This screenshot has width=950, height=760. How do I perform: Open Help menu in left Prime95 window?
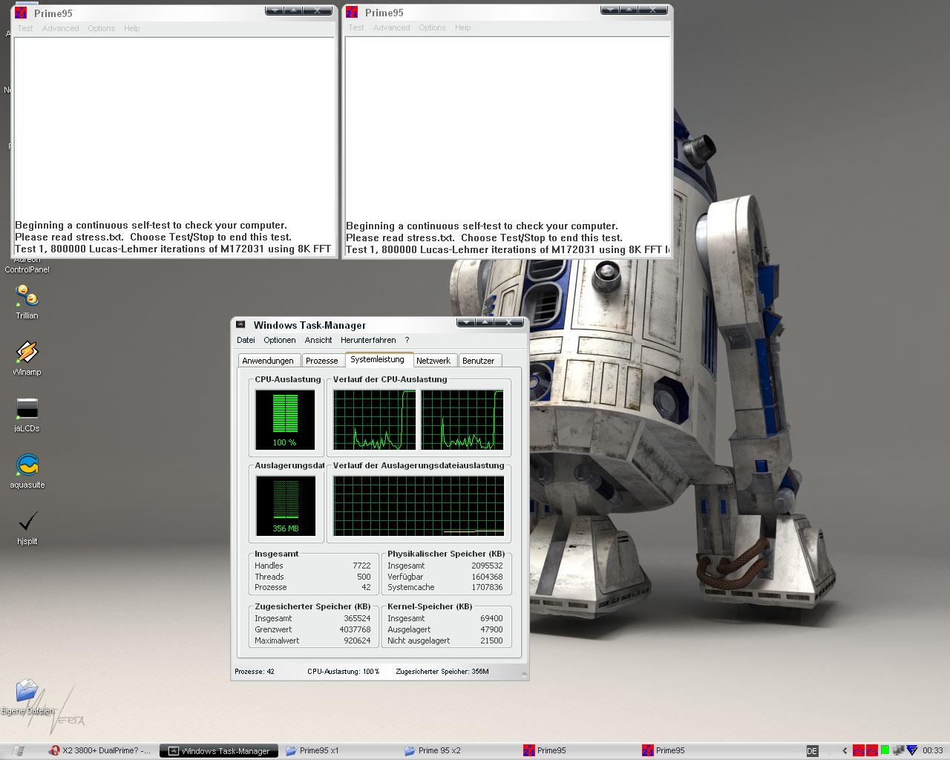tap(131, 28)
